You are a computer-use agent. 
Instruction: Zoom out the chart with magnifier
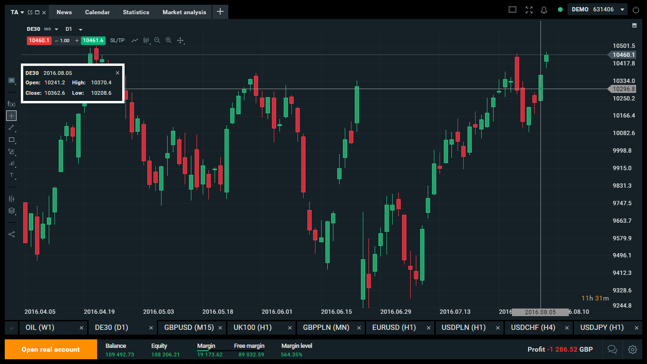[x=157, y=41]
